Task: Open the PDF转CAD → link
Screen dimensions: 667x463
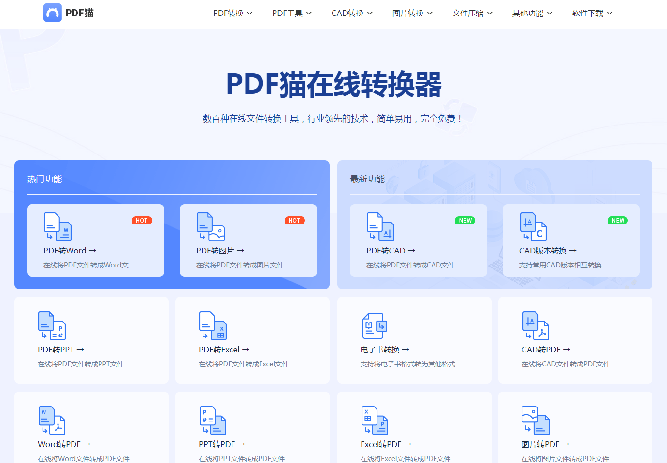Action: tap(391, 251)
